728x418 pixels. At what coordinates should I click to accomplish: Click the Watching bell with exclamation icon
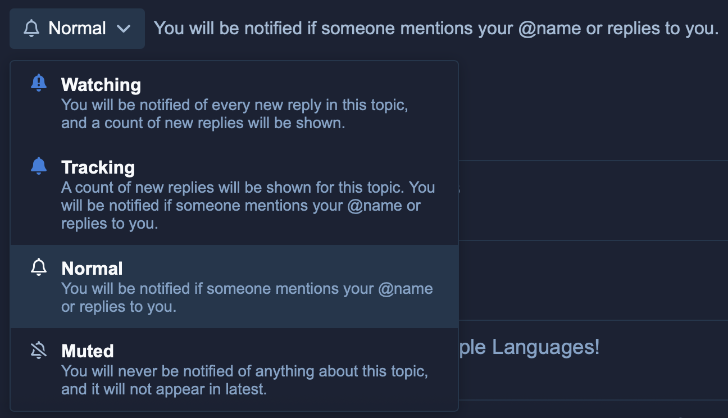(39, 83)
